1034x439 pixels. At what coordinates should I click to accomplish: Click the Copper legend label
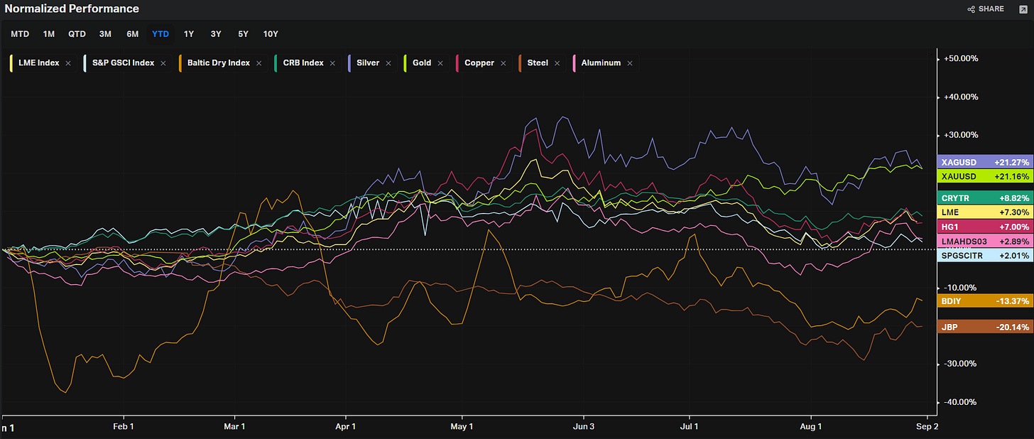(x=479, y=63)
